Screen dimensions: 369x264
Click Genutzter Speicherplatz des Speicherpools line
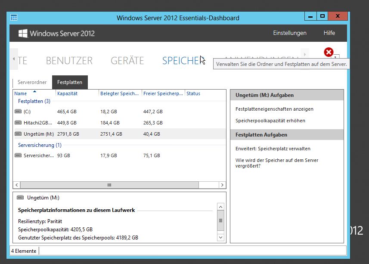coord(78,238)
